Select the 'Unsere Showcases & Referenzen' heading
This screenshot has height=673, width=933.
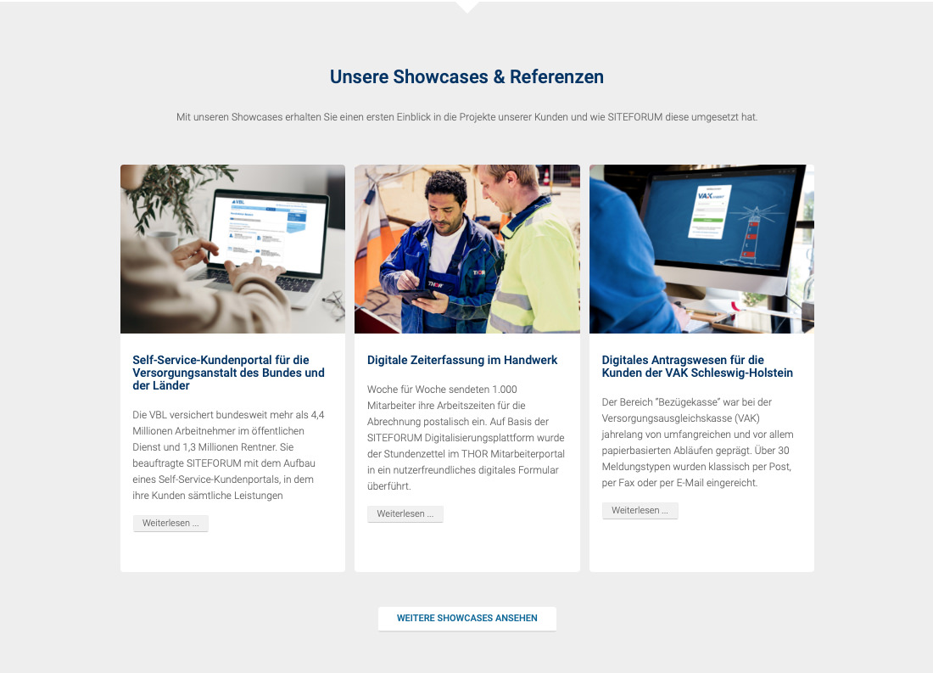coord(467,77)
